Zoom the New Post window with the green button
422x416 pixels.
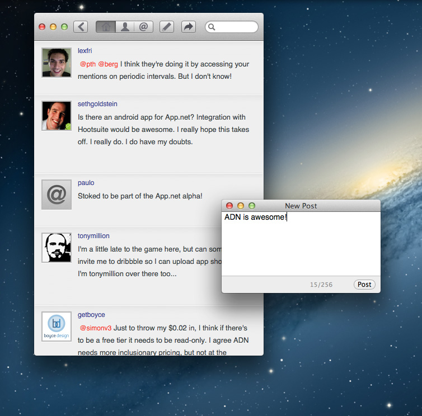tap(252, 206)
